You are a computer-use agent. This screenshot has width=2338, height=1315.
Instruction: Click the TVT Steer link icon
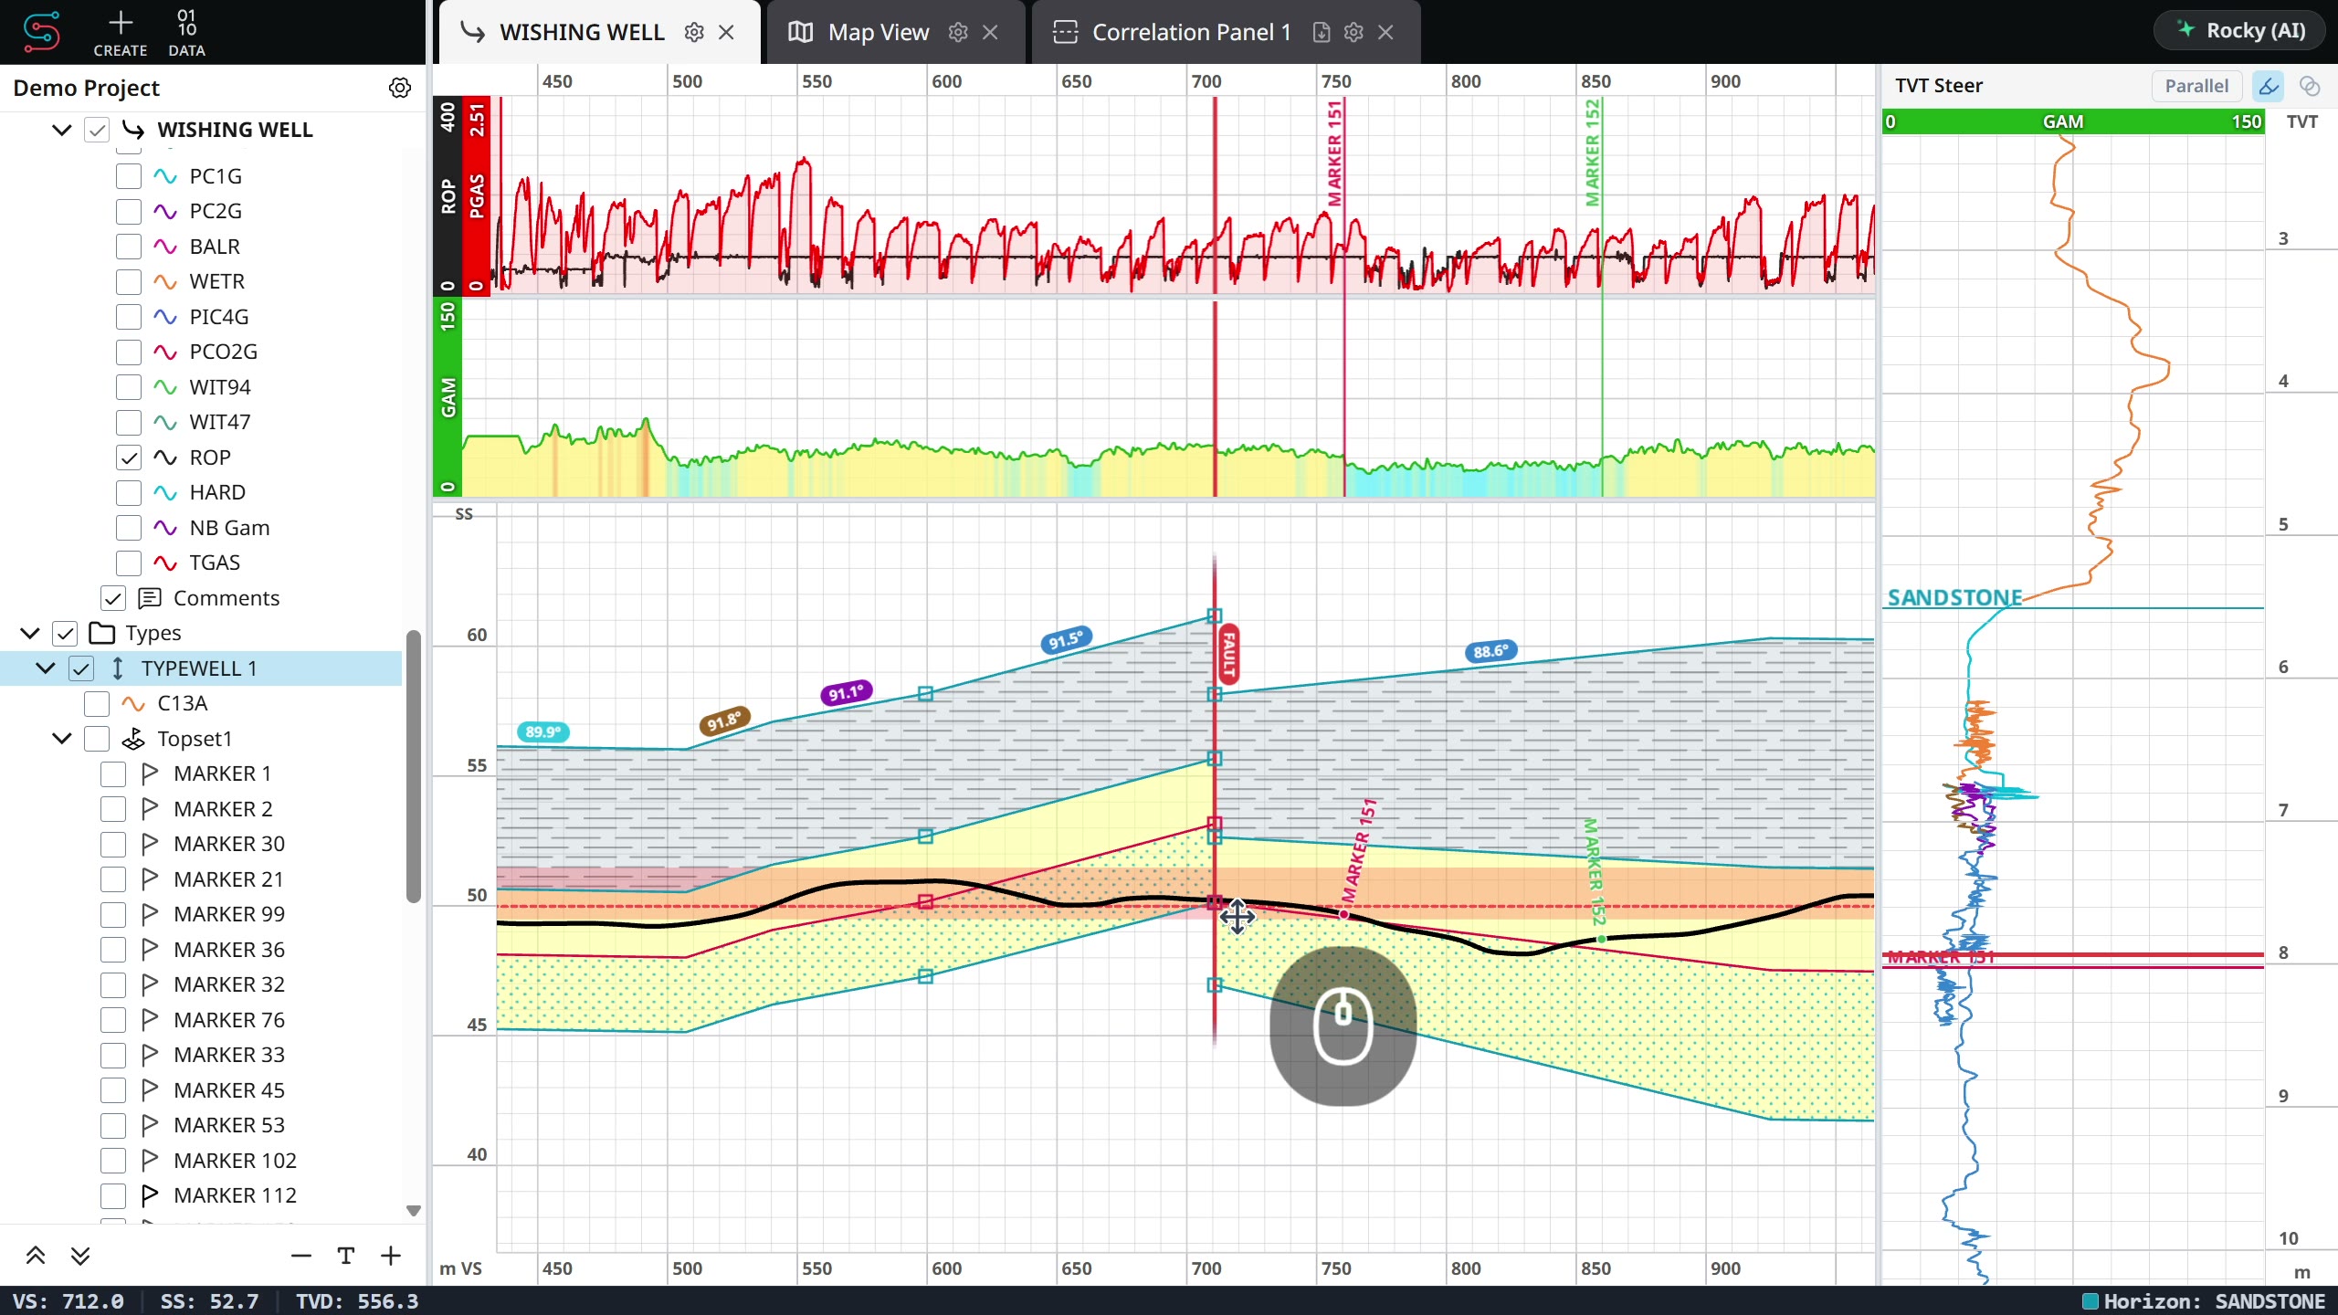pos(2310,86)
